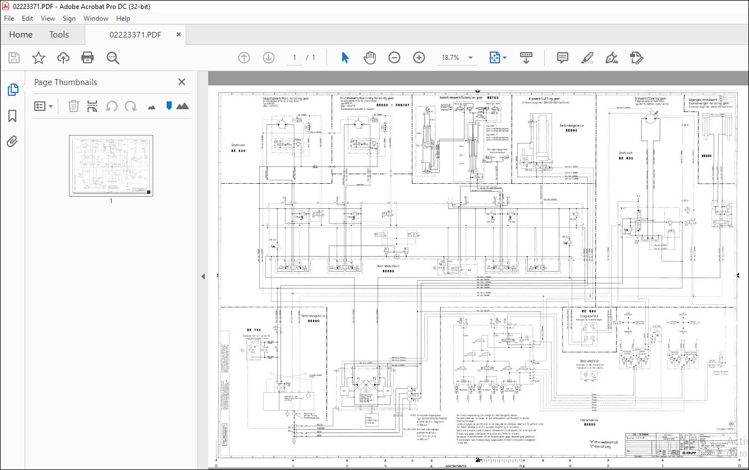
Task: Enlarge thumbnail size with large mountain icon
Action: (x=182, y=106)
